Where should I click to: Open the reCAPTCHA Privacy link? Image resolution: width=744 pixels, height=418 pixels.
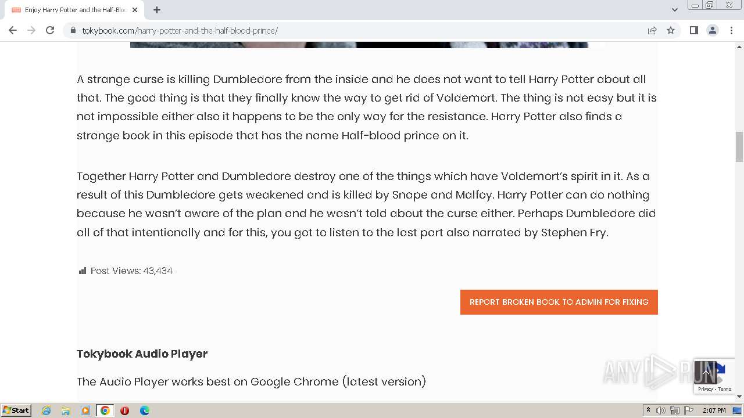[x=706, y=389]
